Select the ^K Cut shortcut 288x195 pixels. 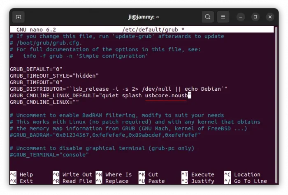[148, 174]
